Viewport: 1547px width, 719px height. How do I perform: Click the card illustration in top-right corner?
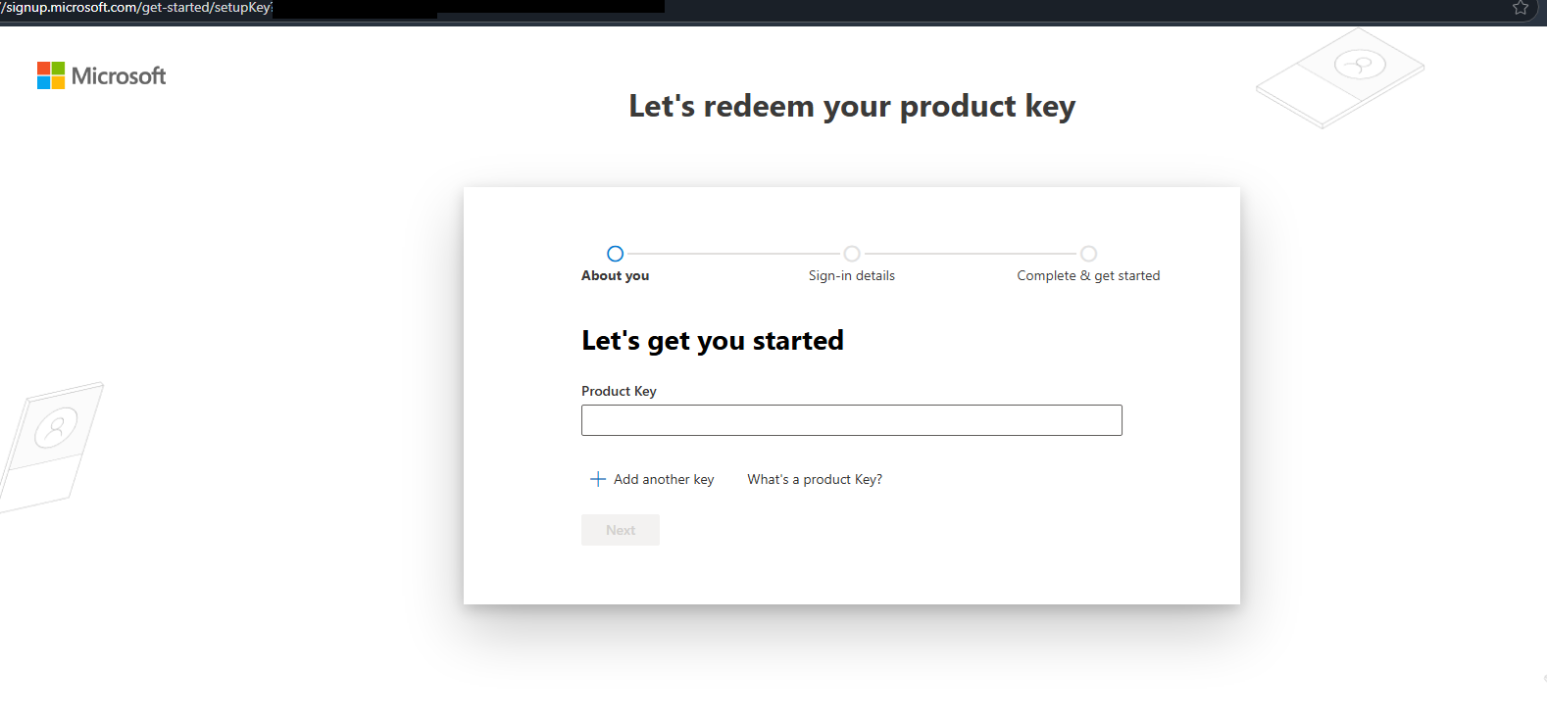pos(1340,77)
